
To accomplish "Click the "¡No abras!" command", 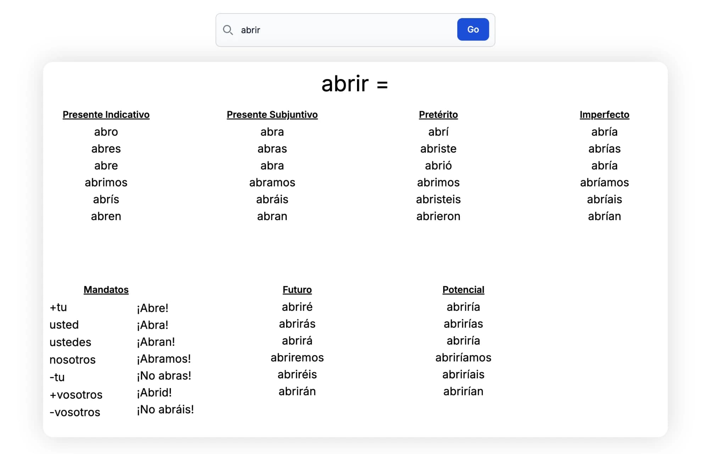I will (x=164, y=376).
